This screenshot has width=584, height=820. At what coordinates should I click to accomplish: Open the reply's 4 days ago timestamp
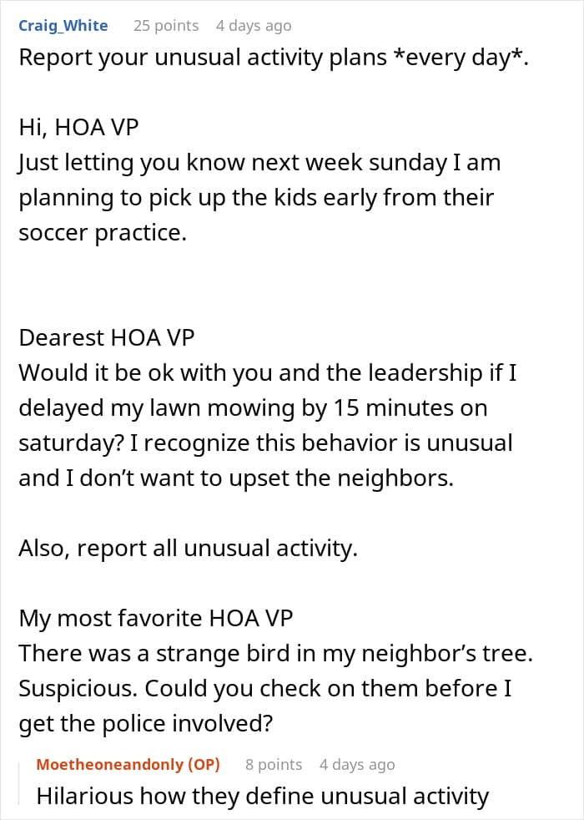point(357,765)
